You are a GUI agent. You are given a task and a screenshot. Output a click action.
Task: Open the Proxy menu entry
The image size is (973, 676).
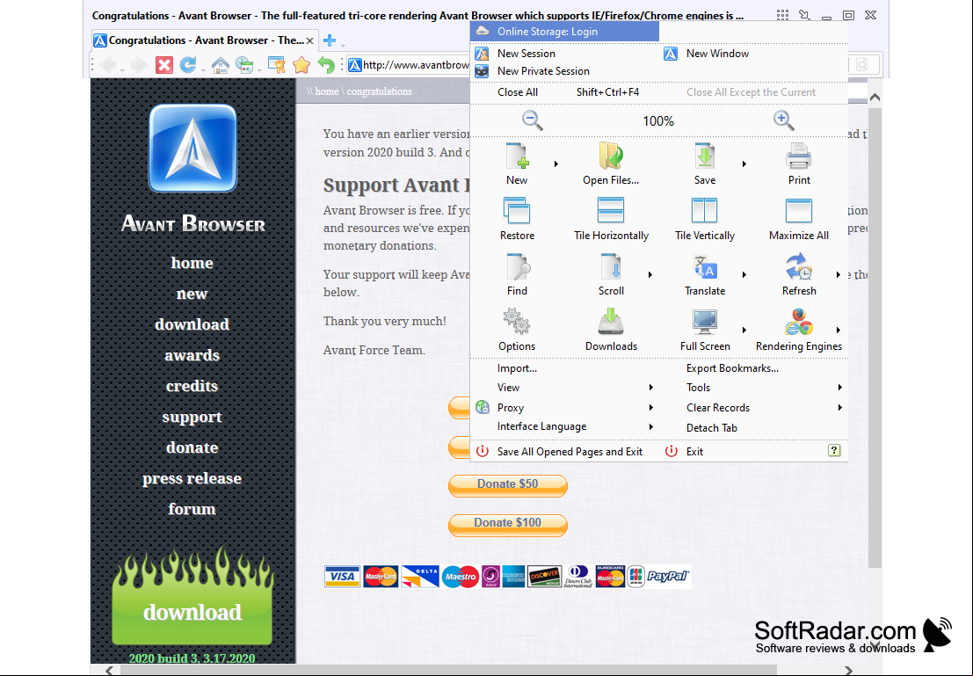564,408
